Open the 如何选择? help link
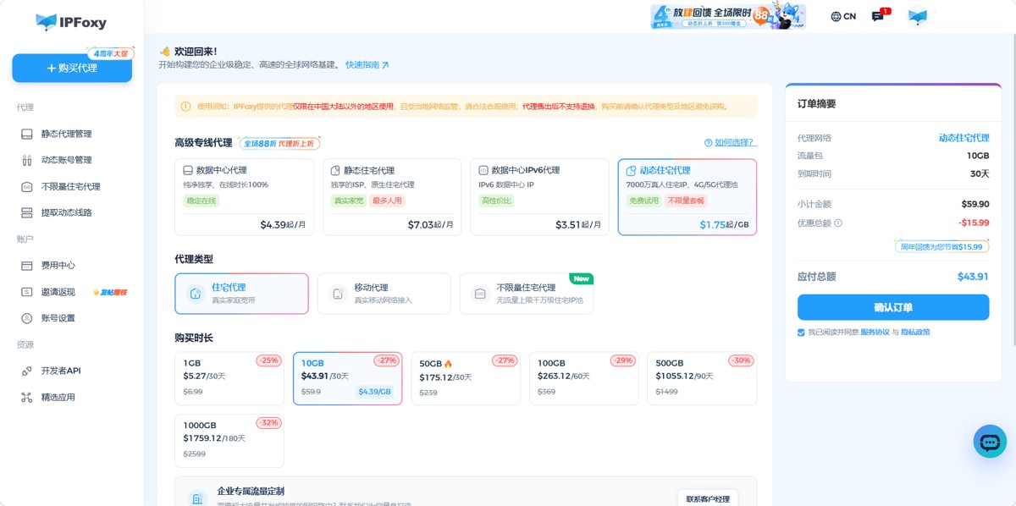This screenshot has height=506, width=1016. (730, 143)
